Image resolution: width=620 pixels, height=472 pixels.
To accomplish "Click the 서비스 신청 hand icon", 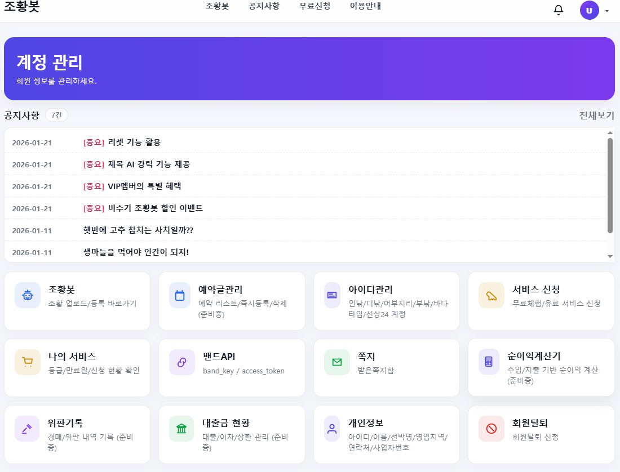I will 491,295.
